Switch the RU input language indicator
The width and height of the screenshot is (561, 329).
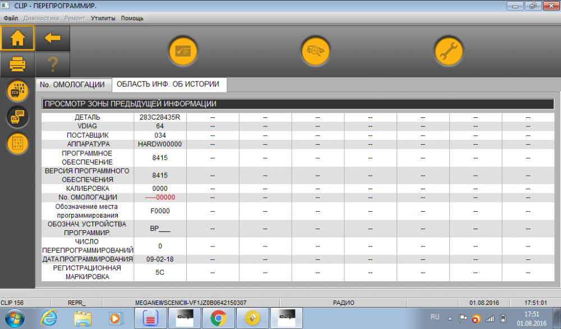pos(435,317)
